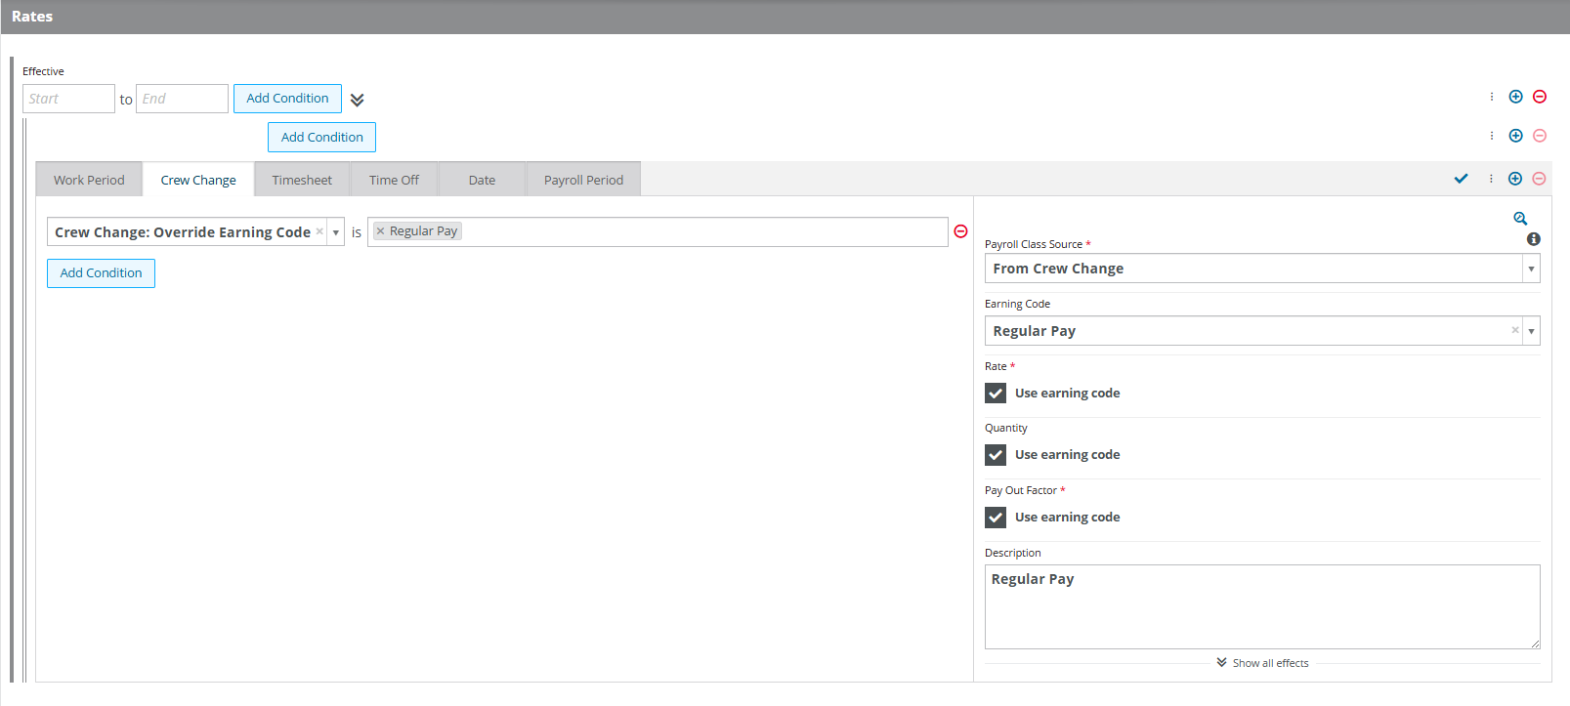Click the Description textarea resize handle
Screen dimensions: 1570x706
pyautogui.click(x=1535, y=644)
